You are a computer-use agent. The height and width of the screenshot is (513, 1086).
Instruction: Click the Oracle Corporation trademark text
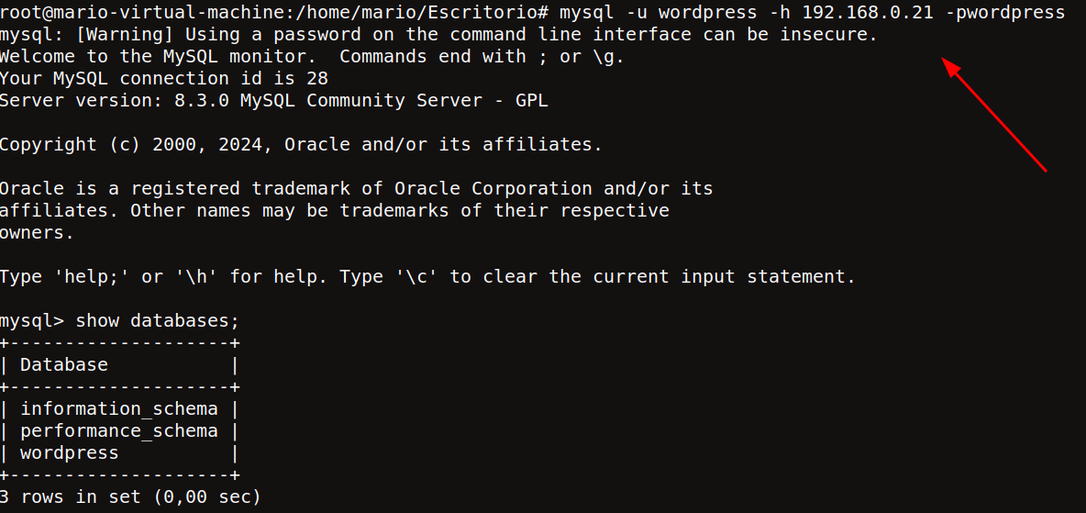[x=493, y=188]
